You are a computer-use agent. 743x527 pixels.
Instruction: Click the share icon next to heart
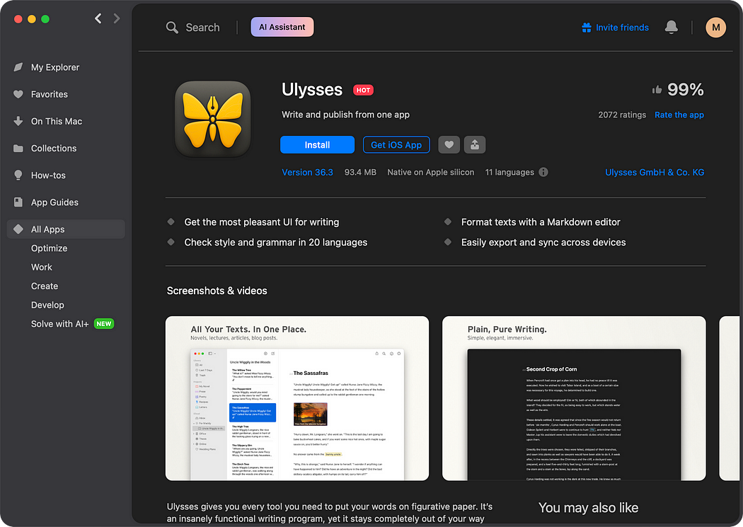coord(475,145)
